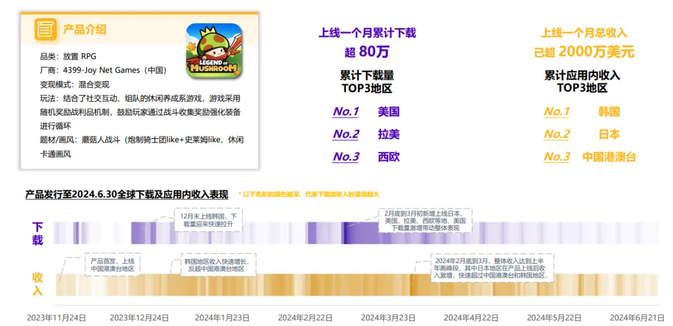Select purple No.1 ranking next to 美国
This screenshot has height=326, width=673.
(346, 112)
